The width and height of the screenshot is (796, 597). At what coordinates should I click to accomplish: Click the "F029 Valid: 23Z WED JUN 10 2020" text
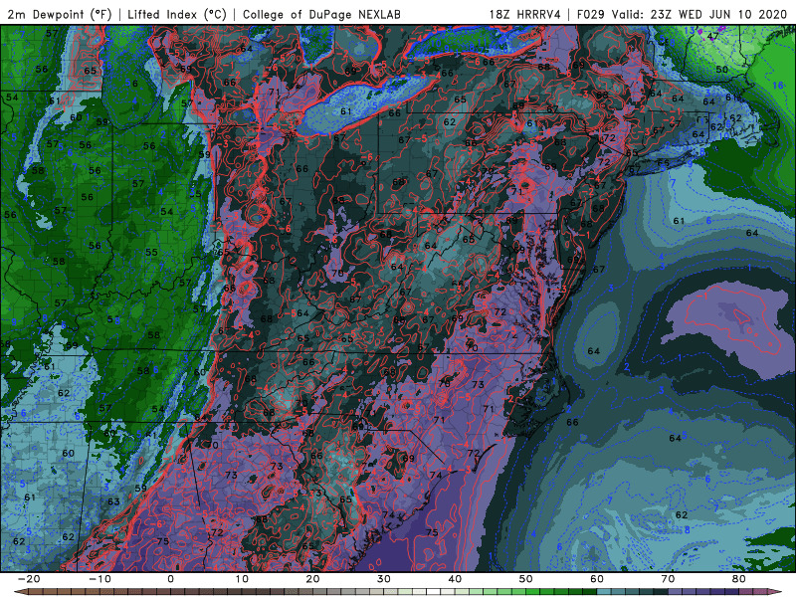tap(682, 14)
